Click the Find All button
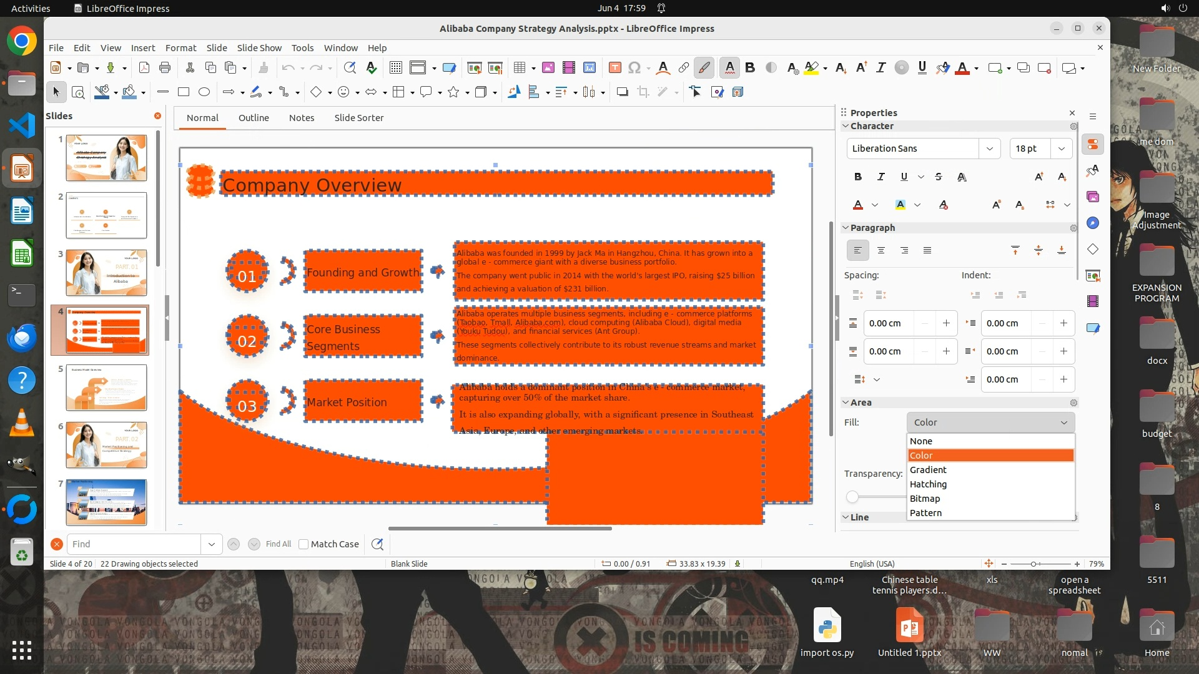Image resolution: width=1199 pixels, height=674 pixels. point(278,544)
